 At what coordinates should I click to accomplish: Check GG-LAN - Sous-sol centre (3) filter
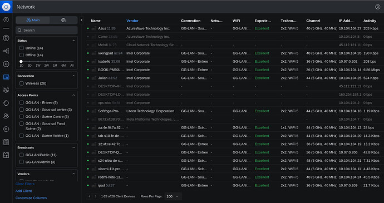tap(22, 110)
